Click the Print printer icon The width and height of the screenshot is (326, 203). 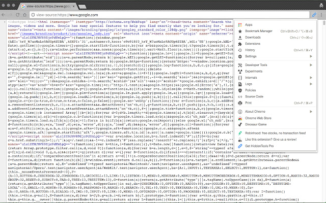[240, 103]
